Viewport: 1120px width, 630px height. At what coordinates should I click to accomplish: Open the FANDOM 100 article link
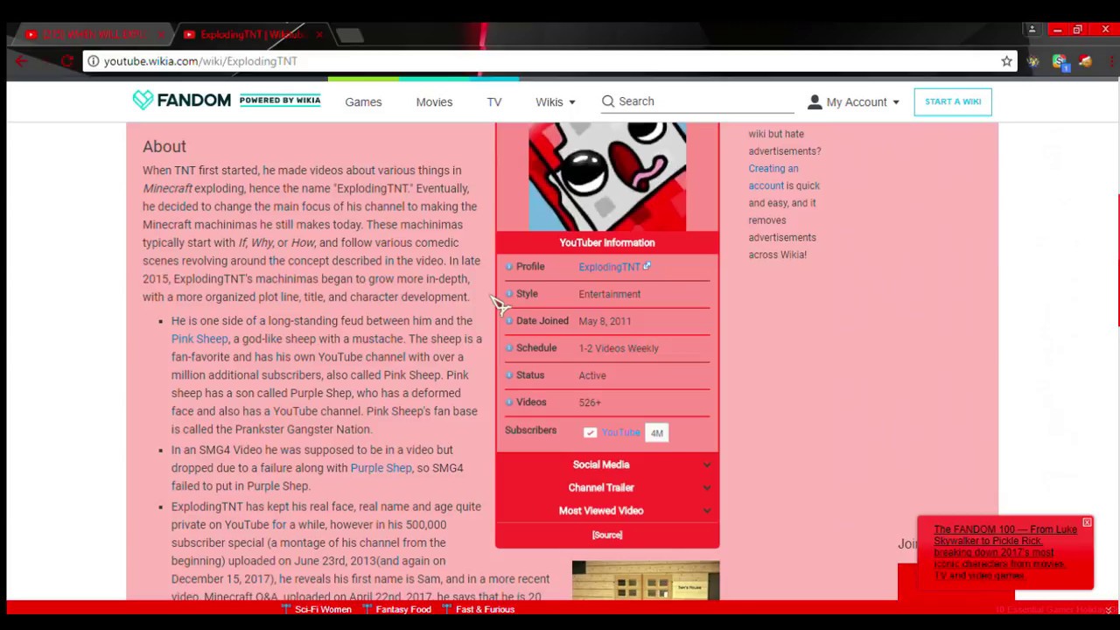click(1005, 552)
